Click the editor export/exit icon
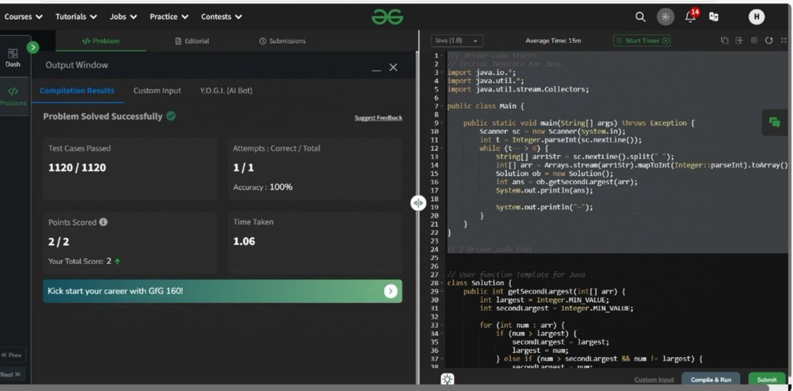793x391 pixels. (739, 40)
